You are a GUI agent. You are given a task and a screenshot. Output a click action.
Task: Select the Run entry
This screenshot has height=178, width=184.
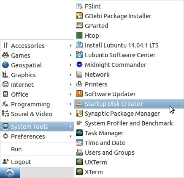click(37, 149)
